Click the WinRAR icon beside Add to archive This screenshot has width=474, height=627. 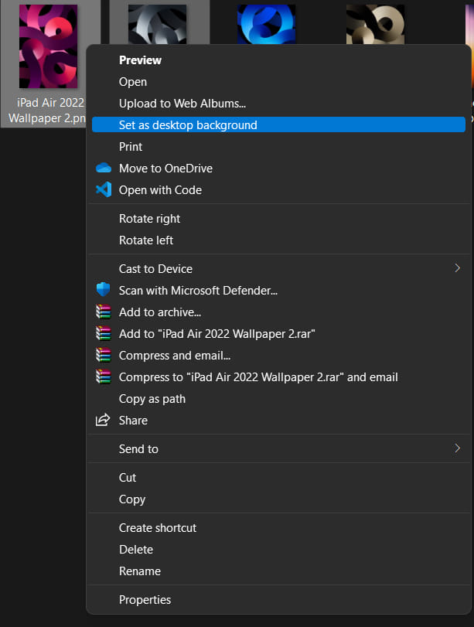pos(103,312)
